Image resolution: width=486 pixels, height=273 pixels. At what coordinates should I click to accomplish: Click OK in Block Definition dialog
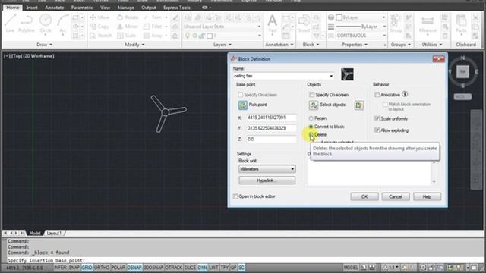click(364, 196)
